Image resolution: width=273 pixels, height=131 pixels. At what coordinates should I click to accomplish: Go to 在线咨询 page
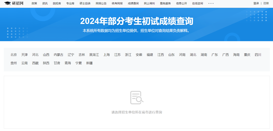coord(198,3)
